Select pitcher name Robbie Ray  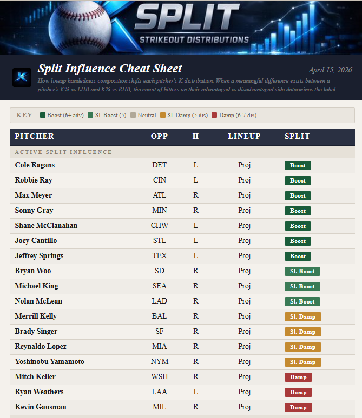(34, 180)
